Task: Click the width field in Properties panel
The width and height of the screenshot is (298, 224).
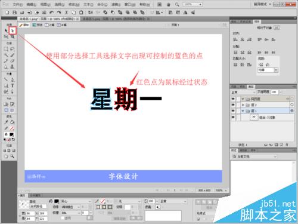Action: (30, 213)
